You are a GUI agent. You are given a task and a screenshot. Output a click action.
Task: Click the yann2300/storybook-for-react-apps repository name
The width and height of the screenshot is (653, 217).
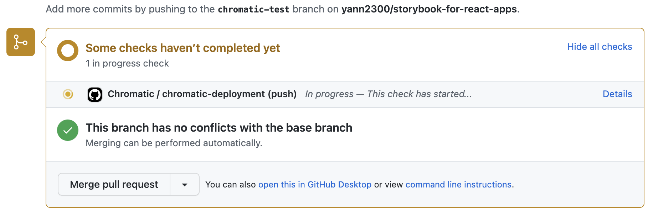click(429, 9)
